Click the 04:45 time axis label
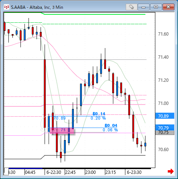The height and width of the screenshot is (179, 178). pos(30,172)
